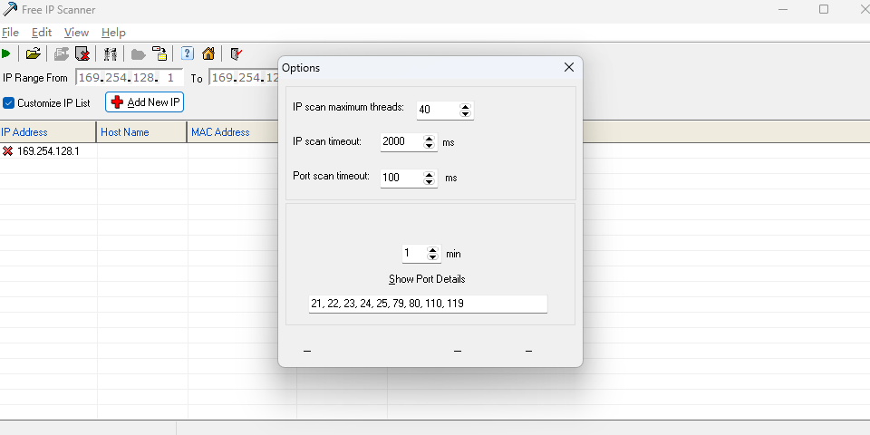Click the red X delete icon in toolbar
The height and width of the screenshot is (435, 870).
point(82,53)
